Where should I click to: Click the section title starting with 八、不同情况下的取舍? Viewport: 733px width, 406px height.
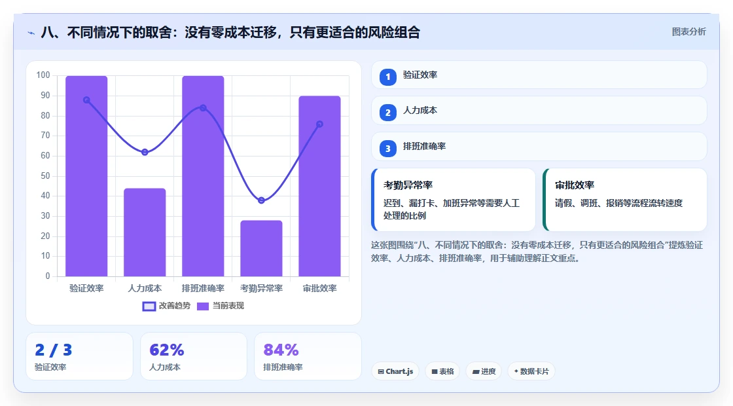coord(230,32)
